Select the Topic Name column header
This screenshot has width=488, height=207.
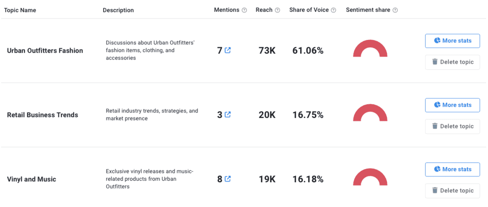click(x=20, y=10)
